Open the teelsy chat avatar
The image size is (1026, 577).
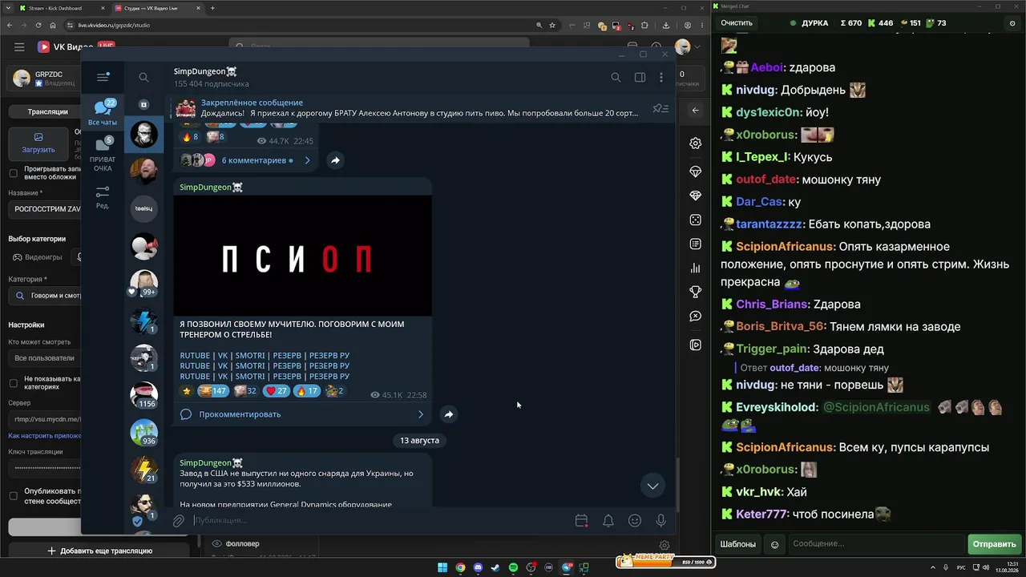[144, 208]
